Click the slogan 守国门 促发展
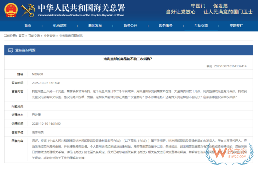Image resolution: width=258 pixels, height=170 pixels. click(209, 6)
